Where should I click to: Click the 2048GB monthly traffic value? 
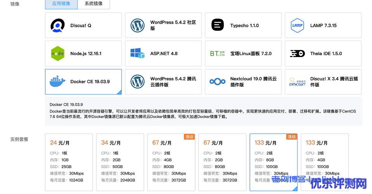pos(128,180)
